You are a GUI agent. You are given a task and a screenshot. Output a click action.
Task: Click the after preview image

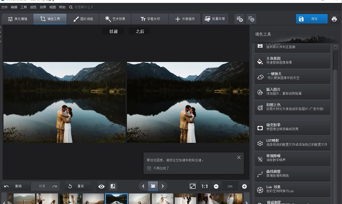click(x=188, y=102)
